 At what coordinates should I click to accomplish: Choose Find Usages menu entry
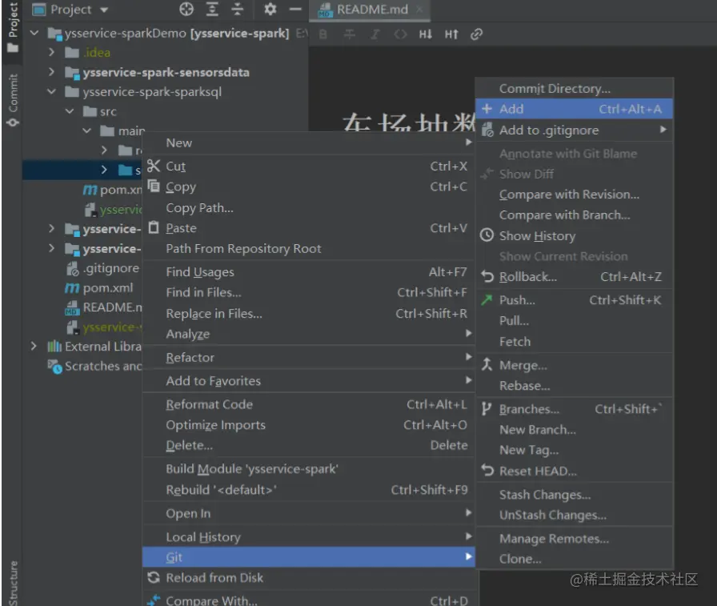[309, 272]
